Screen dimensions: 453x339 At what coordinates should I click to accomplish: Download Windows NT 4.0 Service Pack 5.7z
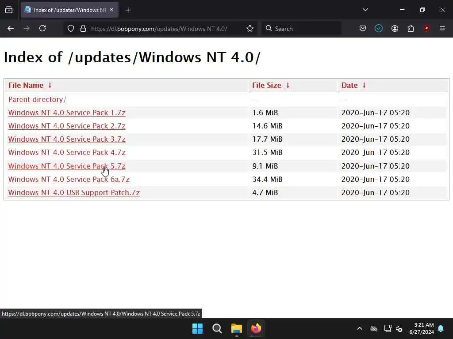(67, 166)
